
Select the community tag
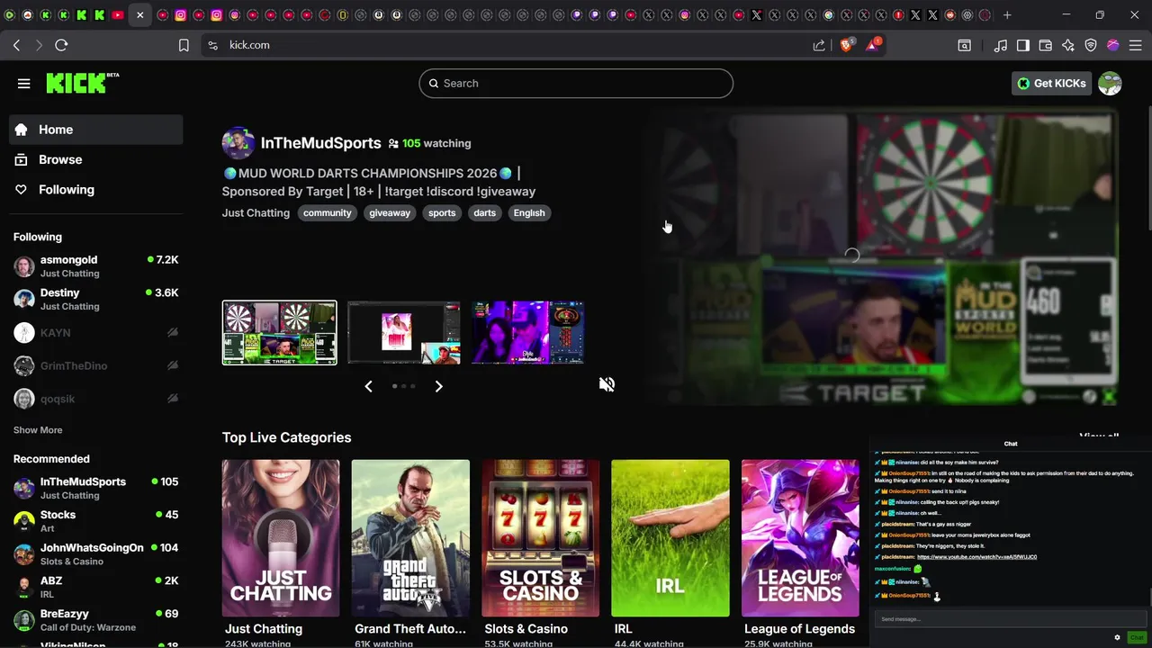(x=327, y=213)
